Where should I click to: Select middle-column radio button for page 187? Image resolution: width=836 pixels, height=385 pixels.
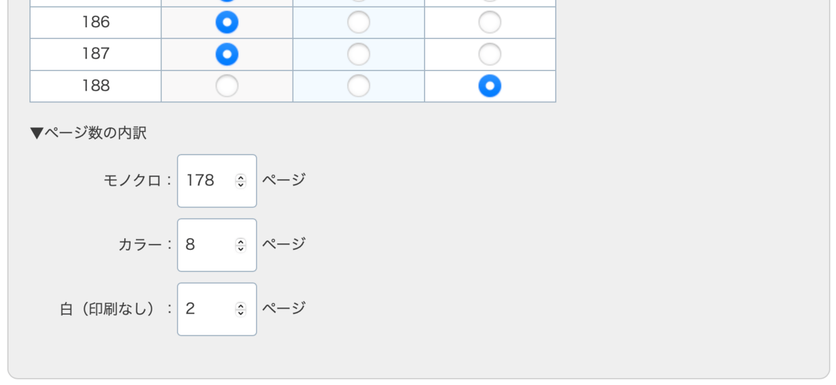click(359, 54)
